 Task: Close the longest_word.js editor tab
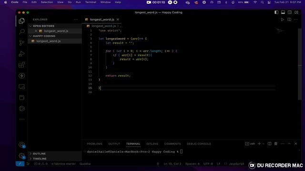(x=118, y=19)
